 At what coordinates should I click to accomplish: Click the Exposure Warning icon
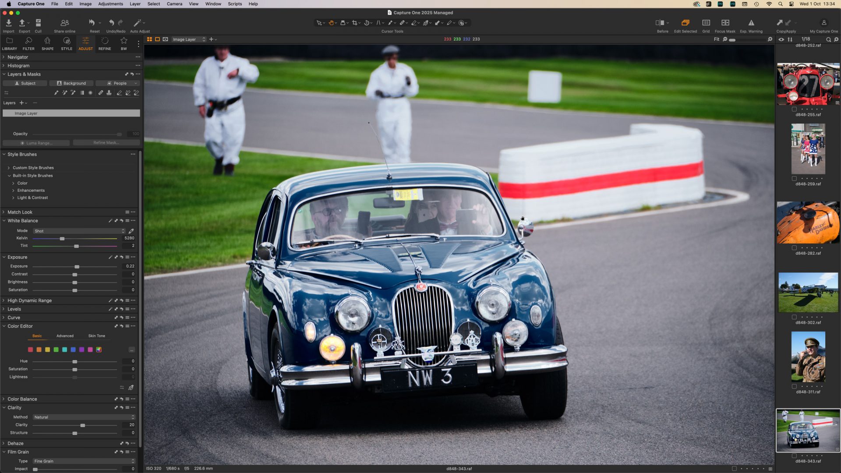(751, 24)
